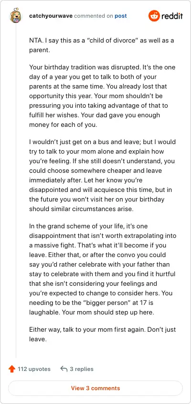Click the paragraph beginning "I wouldn't just get"
The image size is (191, 404).
102,175
